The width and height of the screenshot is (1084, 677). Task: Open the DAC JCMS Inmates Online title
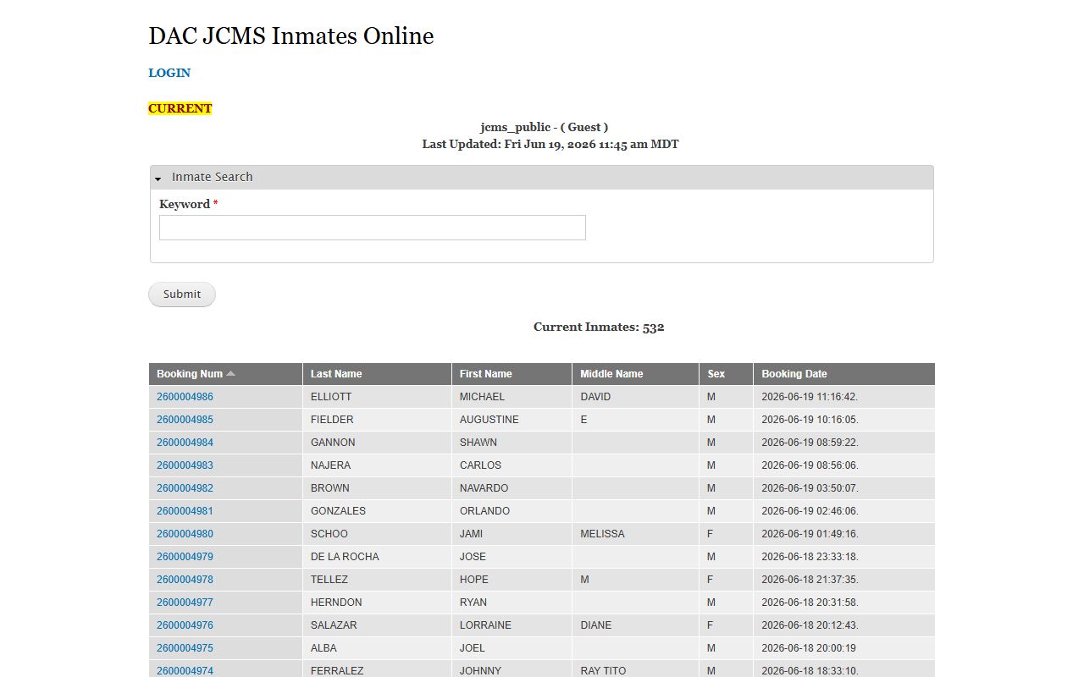[291, 36]
